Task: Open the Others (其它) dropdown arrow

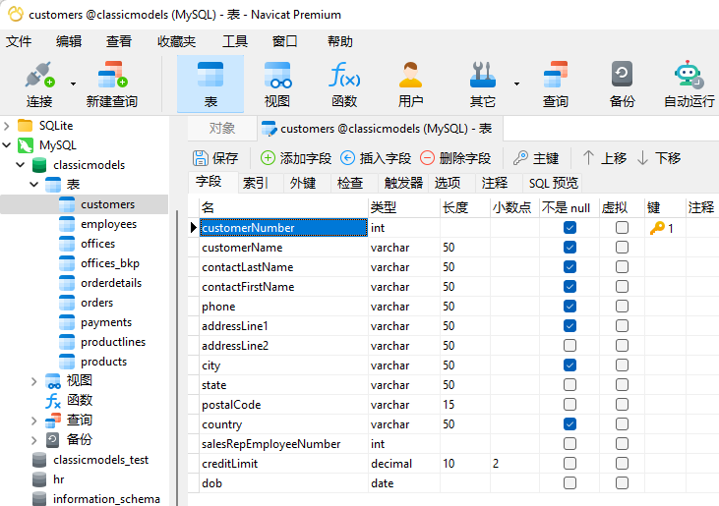Action: (x=516, y=84)
